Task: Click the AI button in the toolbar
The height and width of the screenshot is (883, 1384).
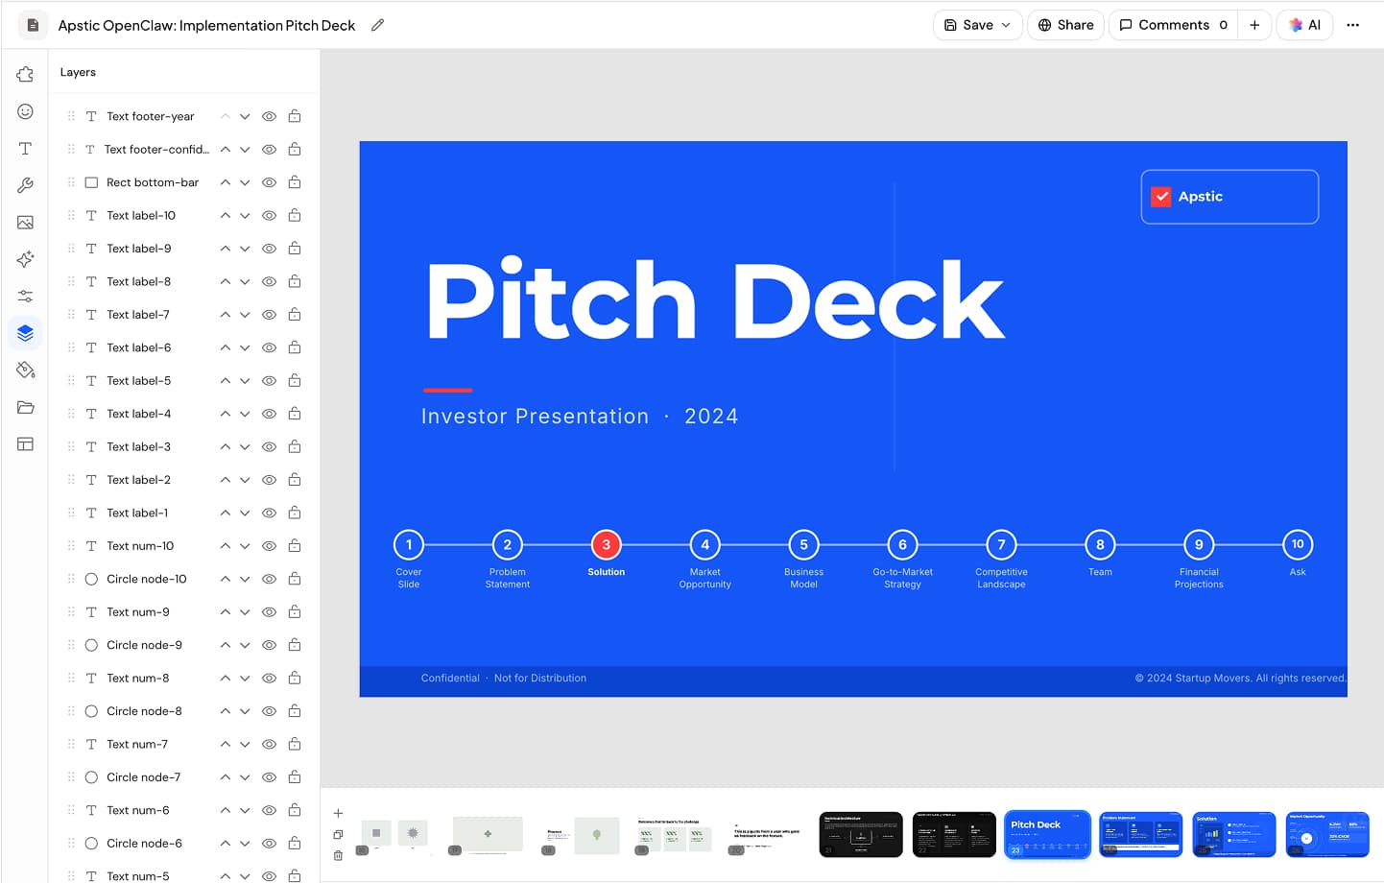Action: tap(1303, 25)
